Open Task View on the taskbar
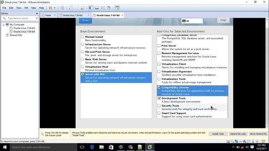 point(82,147)
